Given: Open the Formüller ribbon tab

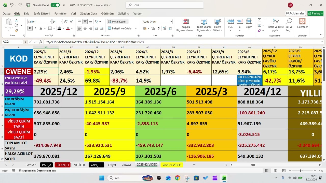Looking at the screenshot, I should (x=61, y=13).
